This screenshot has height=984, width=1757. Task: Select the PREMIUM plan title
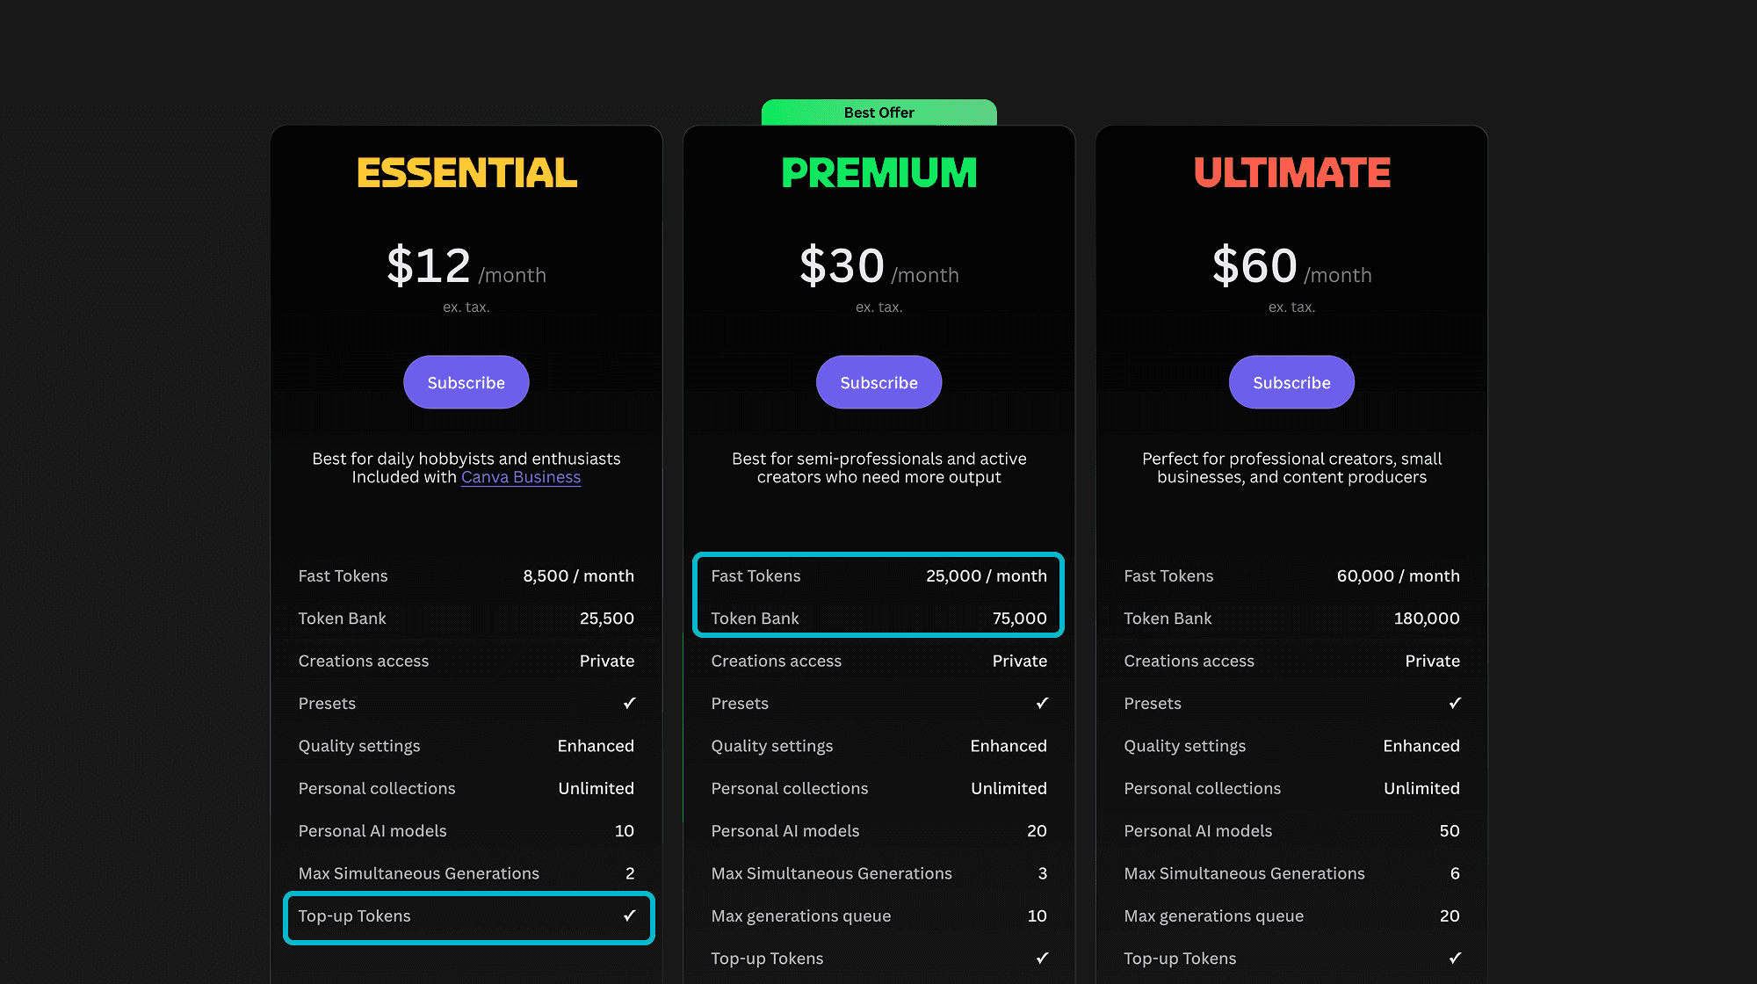click(878, 173)
